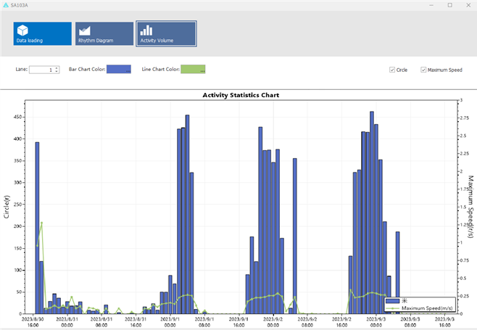Open Bar Chart Color picker ellipsis
Viewport: 477px width, 330px height.
click(128, 70)
